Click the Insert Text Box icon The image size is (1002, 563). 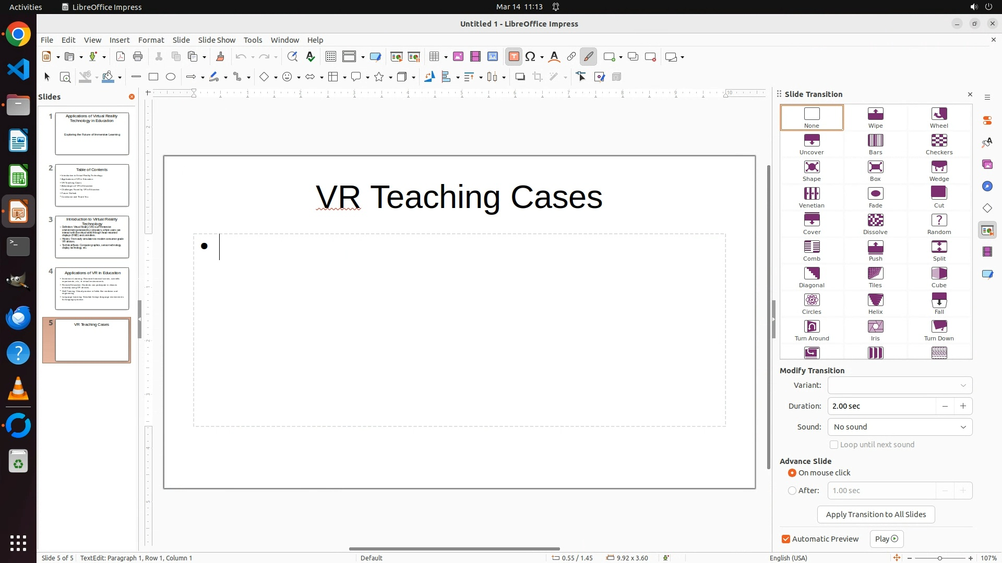(x=514, y=57)
